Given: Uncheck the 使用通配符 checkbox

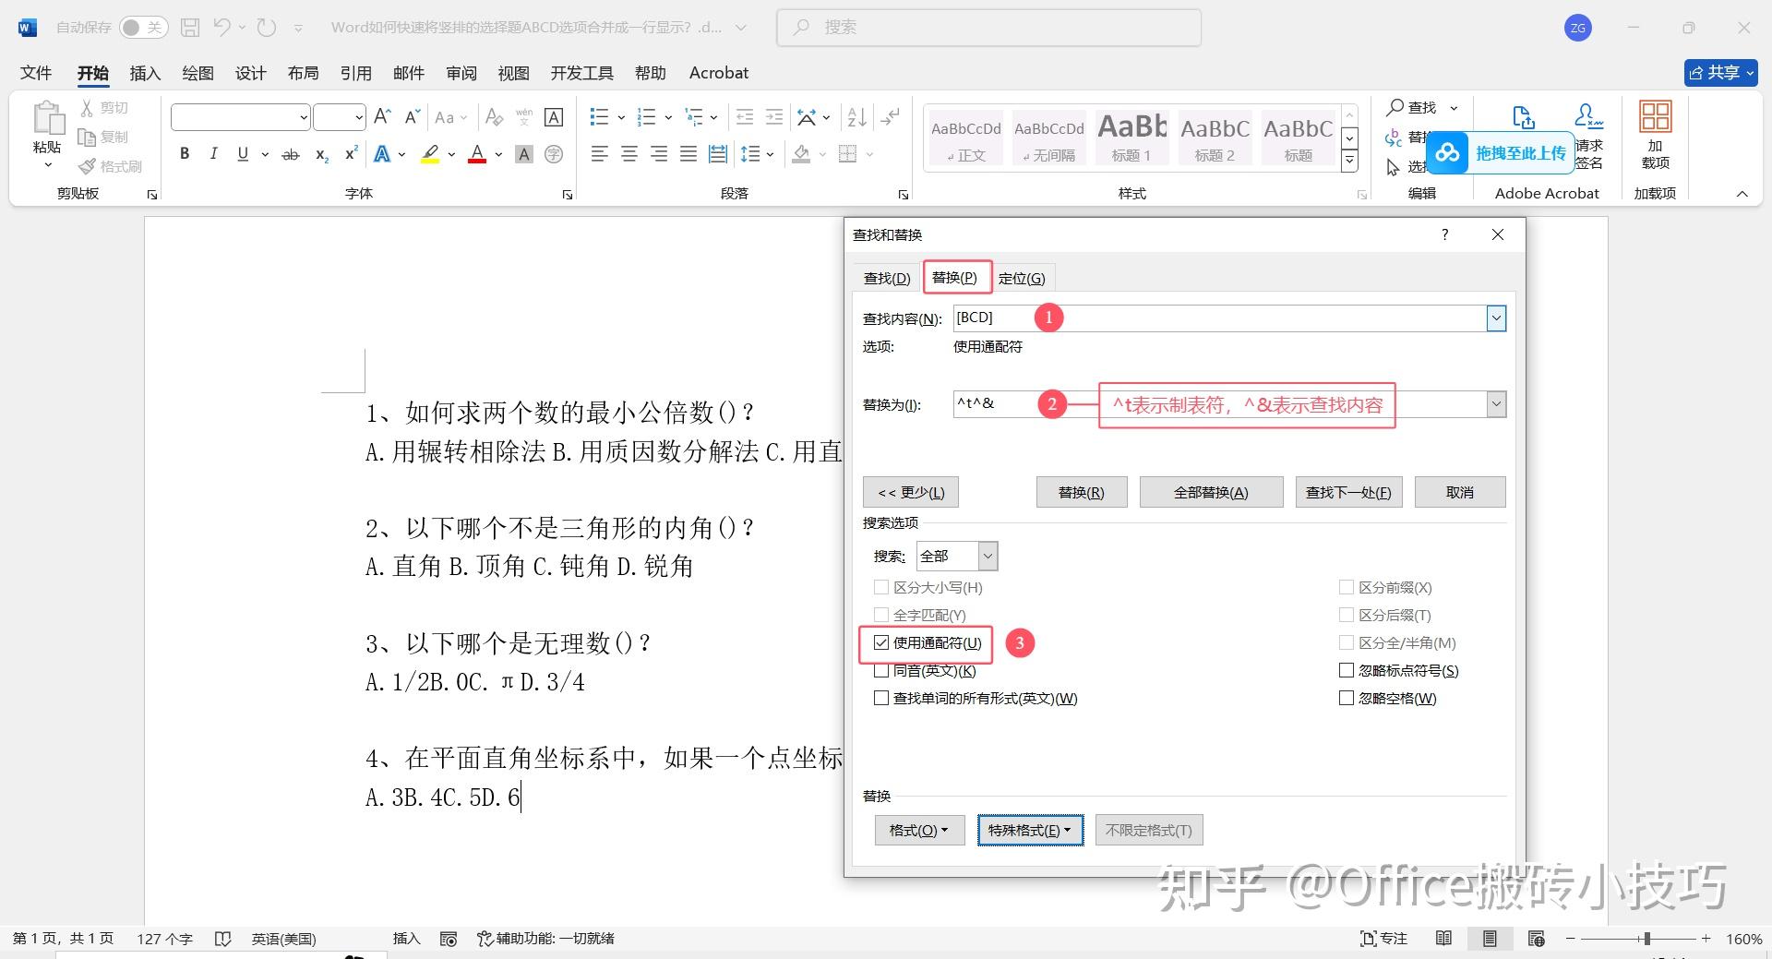Looking at the screenshot, I should [881, 642].
